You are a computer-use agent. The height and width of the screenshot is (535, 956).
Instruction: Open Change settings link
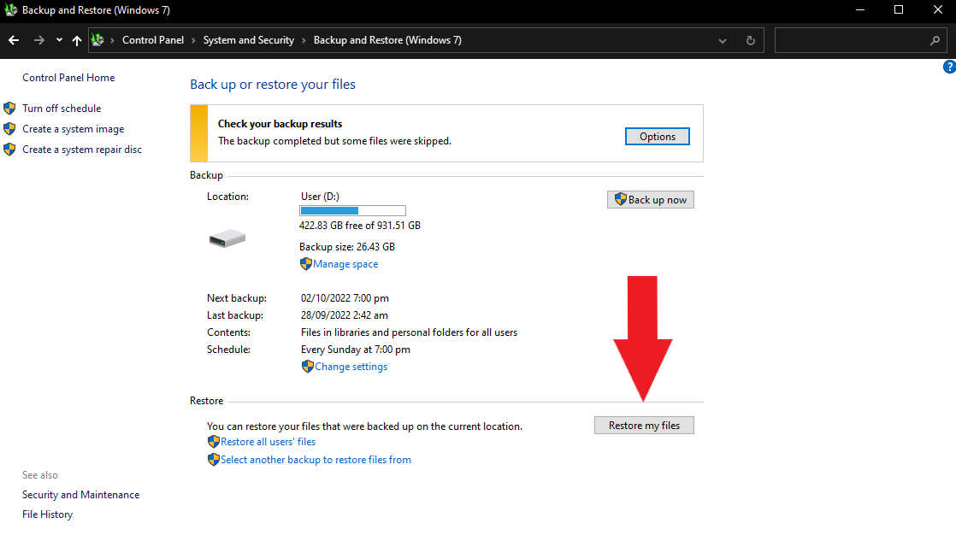coord(351,367)
